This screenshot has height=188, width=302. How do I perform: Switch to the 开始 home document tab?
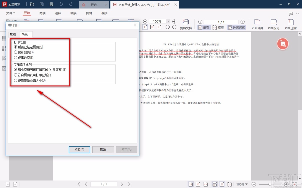click(94, 5)
